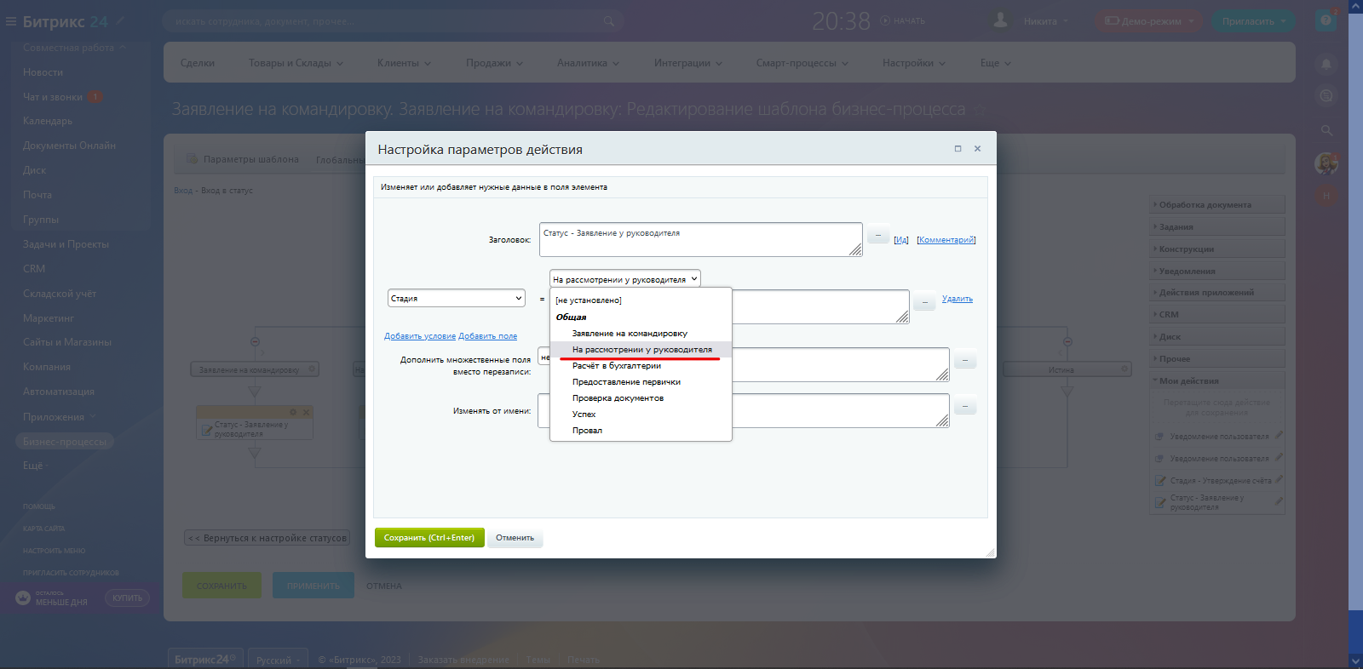Viewport: 1363px width, 669px height.
Task: Click the Удалить link
Action: 958,299
